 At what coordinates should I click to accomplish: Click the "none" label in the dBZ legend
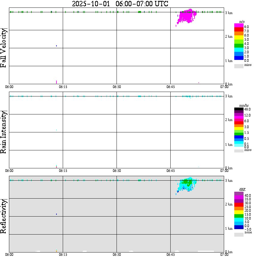tap(248, 232)
